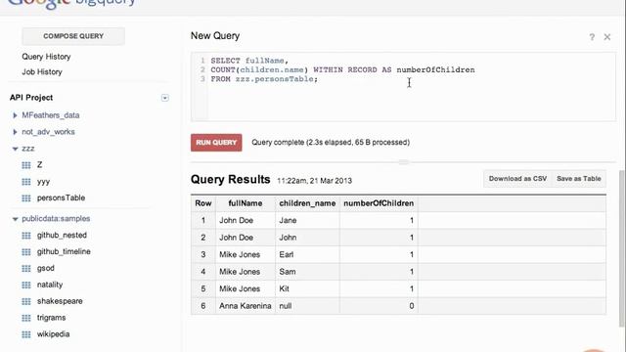Click the API Project heading
The width and height of the screenshot is (626, 352).
point(31,98)
